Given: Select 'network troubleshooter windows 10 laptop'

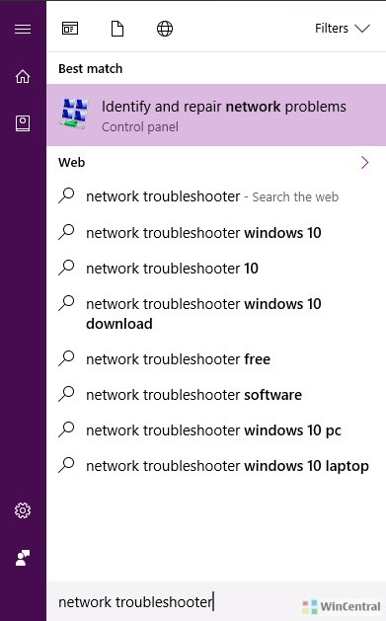Looking at the screenshot, I should pyautogui.click(x=216, y=466).
